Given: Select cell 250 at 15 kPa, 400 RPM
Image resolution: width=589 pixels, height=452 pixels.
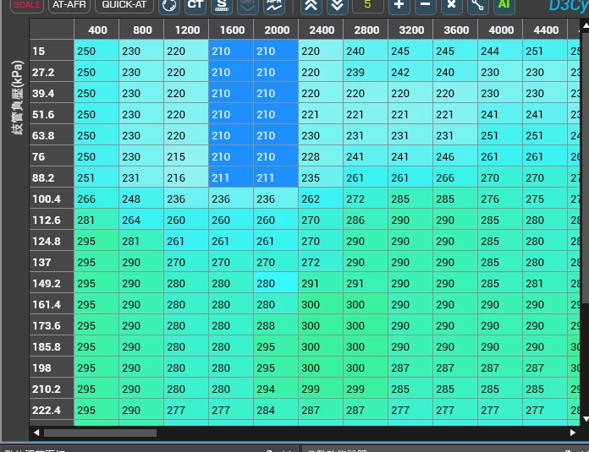Looking at the screenshot, I should [97, 51].
